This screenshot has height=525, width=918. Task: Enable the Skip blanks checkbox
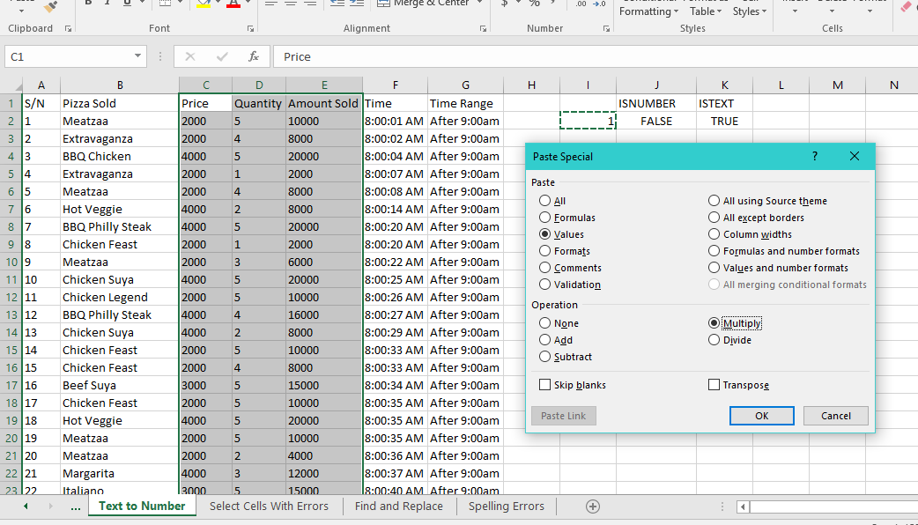click(544, 385)
